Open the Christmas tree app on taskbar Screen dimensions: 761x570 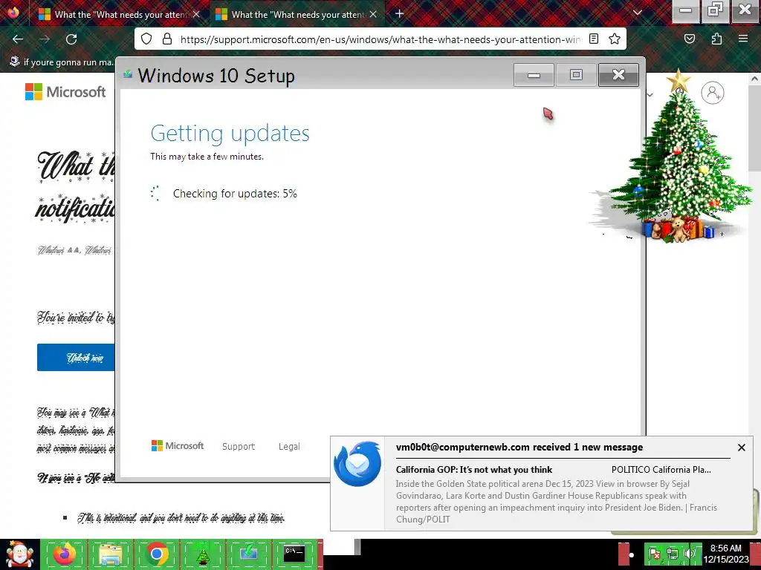point(202,554)
